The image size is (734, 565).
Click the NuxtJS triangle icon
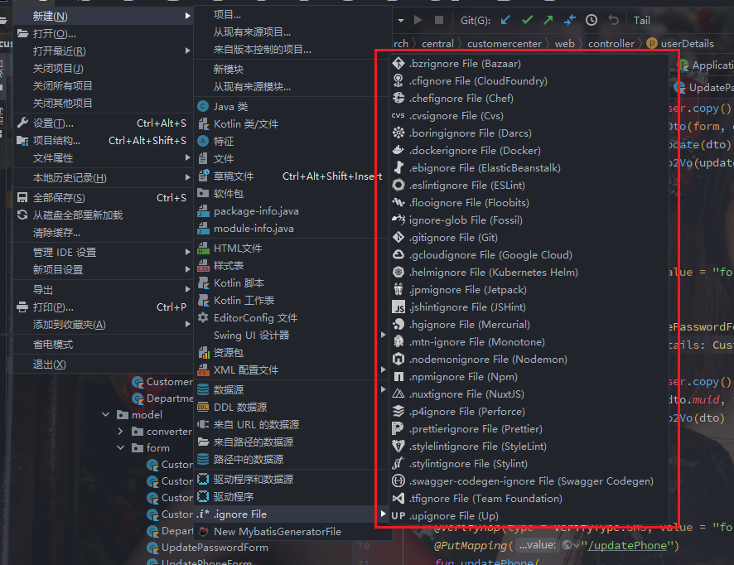398,394
